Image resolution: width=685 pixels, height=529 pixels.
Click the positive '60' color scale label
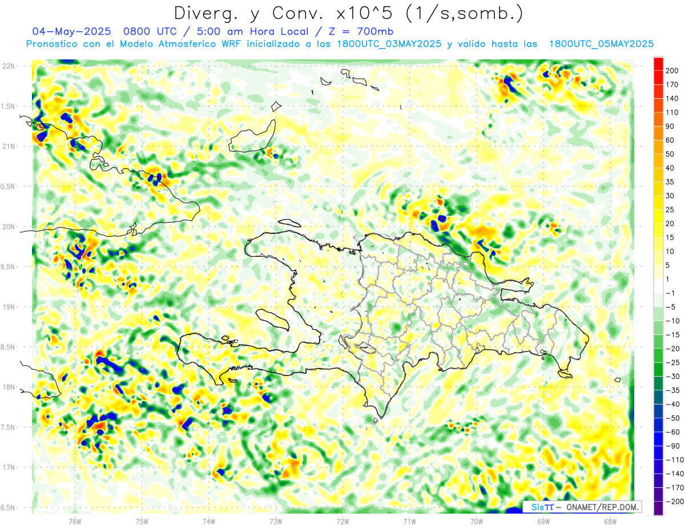pos(670,140)
